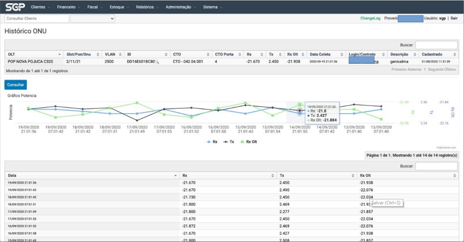
Task: Expand the Clientes menu
Action: click(40, 7)
